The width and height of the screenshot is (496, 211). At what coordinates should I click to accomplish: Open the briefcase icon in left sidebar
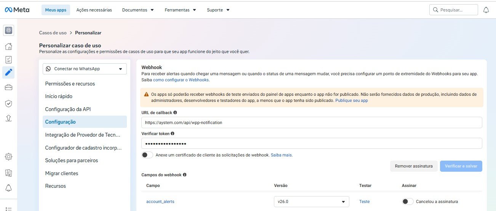click(x=9, y=87)
